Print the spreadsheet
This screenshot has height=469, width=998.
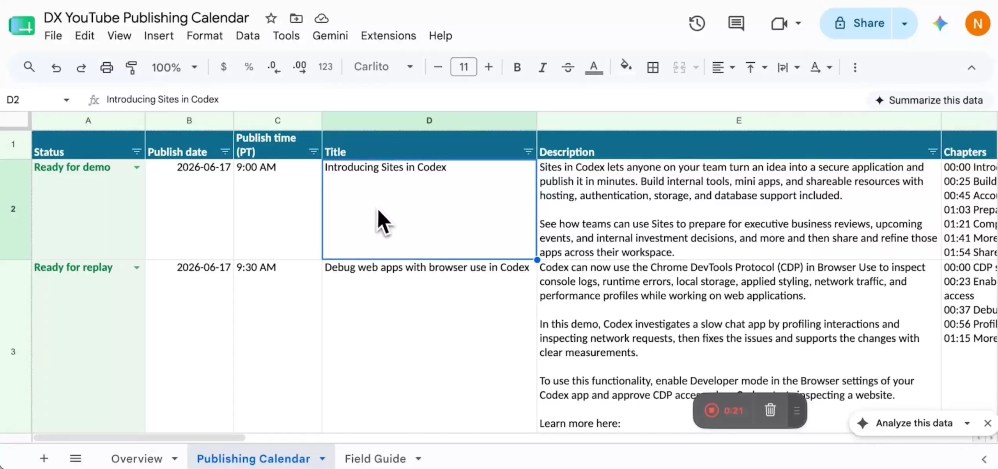[106, 67]
